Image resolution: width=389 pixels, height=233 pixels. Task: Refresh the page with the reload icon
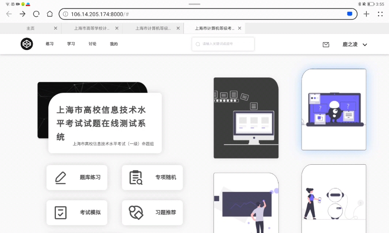point(36,14)
